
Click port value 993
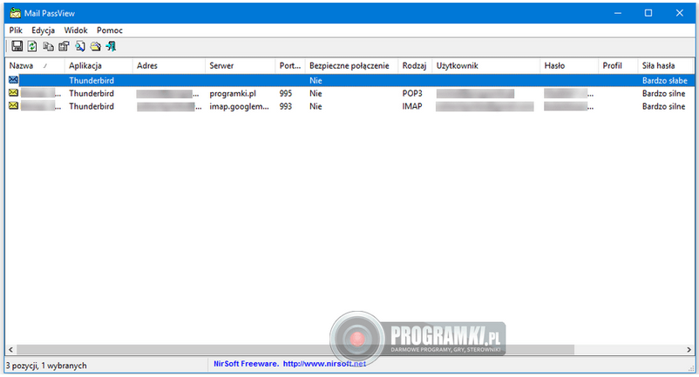(x=286, y=106)
